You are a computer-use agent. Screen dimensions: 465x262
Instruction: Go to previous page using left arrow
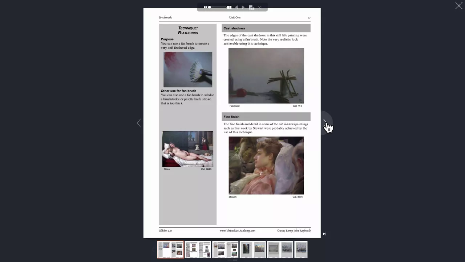[139, 123]
